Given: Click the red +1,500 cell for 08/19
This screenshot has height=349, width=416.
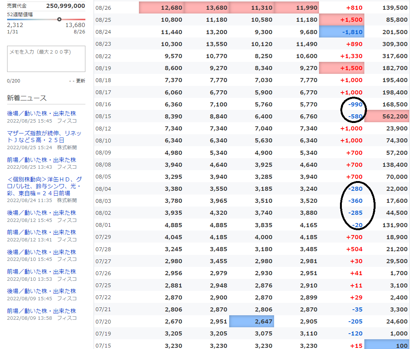Looking at the screenshot, I should [341, 68].
